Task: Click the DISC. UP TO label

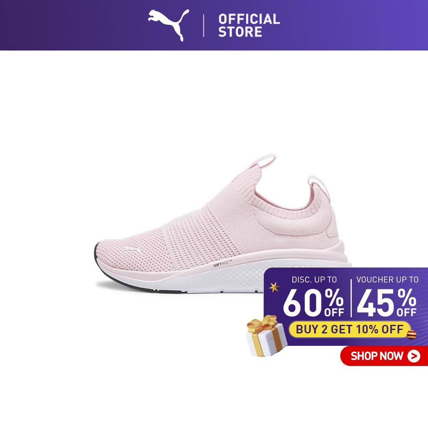Action: point(314,279)
